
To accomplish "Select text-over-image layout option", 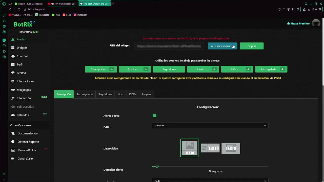I will coord(231,148).
